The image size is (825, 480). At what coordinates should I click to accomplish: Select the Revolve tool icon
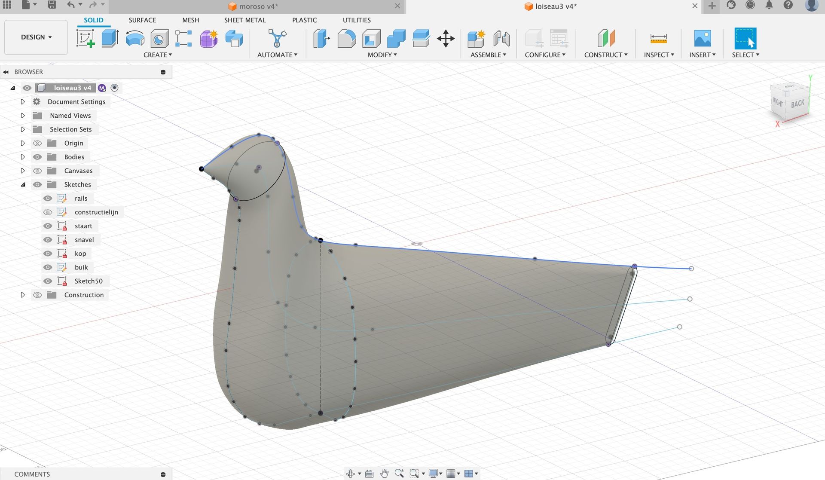135,38
